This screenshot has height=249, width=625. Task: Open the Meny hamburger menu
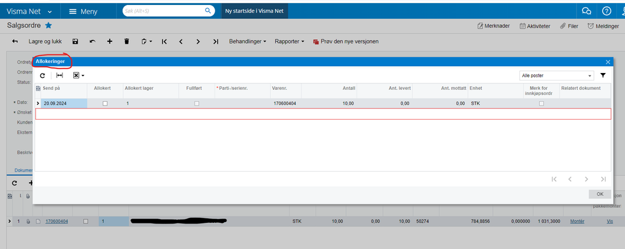tap(83, 11)
